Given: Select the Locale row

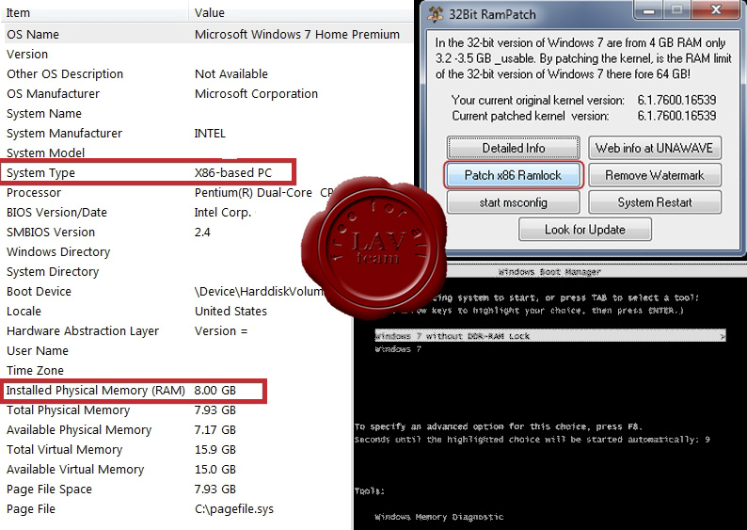Looking at the screenshot, I should click(176, 312).
